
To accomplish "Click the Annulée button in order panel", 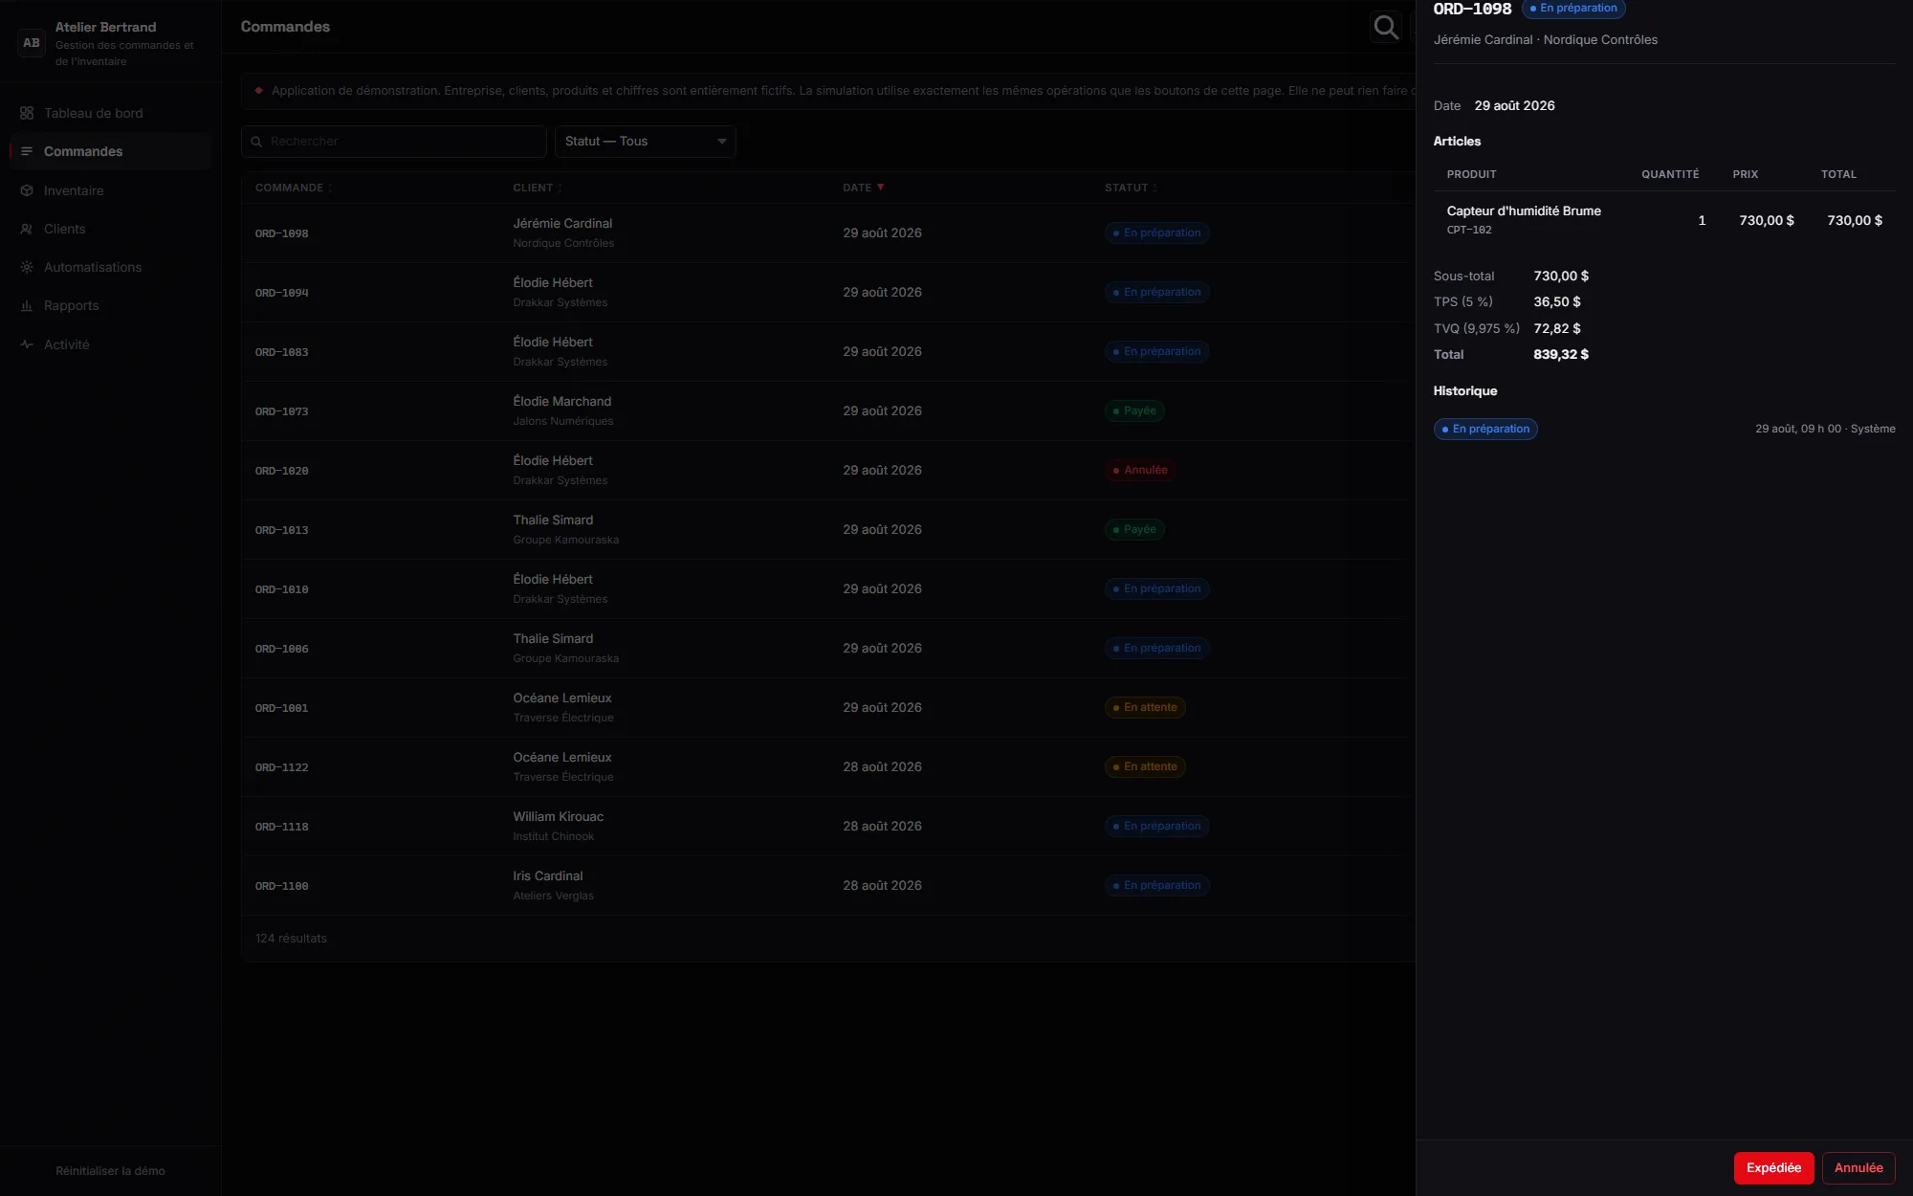I will pos(1858,1168).
